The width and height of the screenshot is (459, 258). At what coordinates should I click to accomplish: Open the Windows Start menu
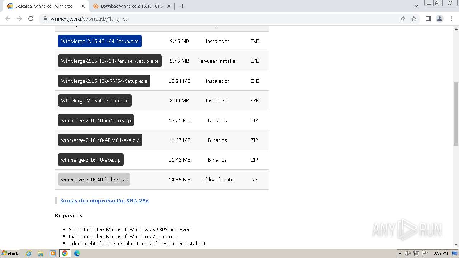click(x=10, y=253)
